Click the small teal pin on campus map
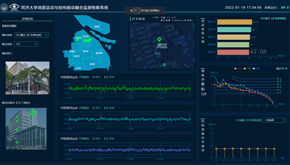Screen dimensions: 290x165 tap(164, 65)
